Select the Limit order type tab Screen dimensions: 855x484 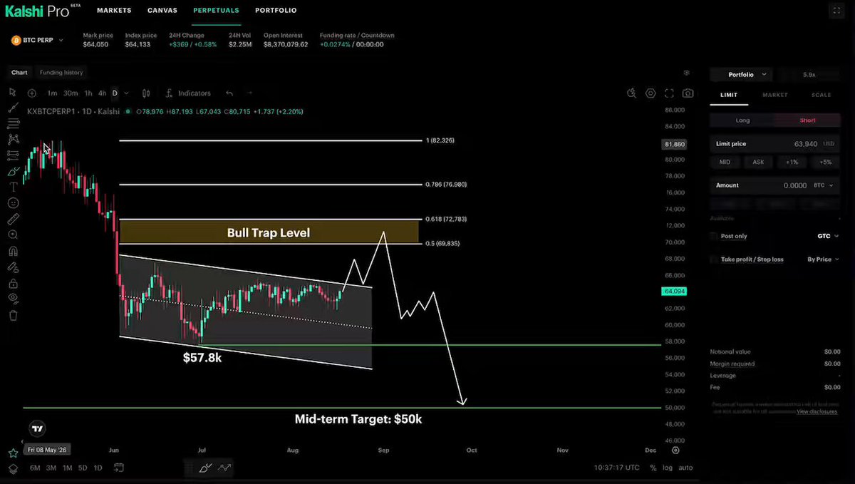coord(729,95)
